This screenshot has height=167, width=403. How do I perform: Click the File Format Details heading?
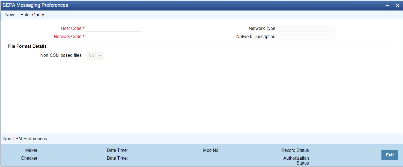click(27, 46)
